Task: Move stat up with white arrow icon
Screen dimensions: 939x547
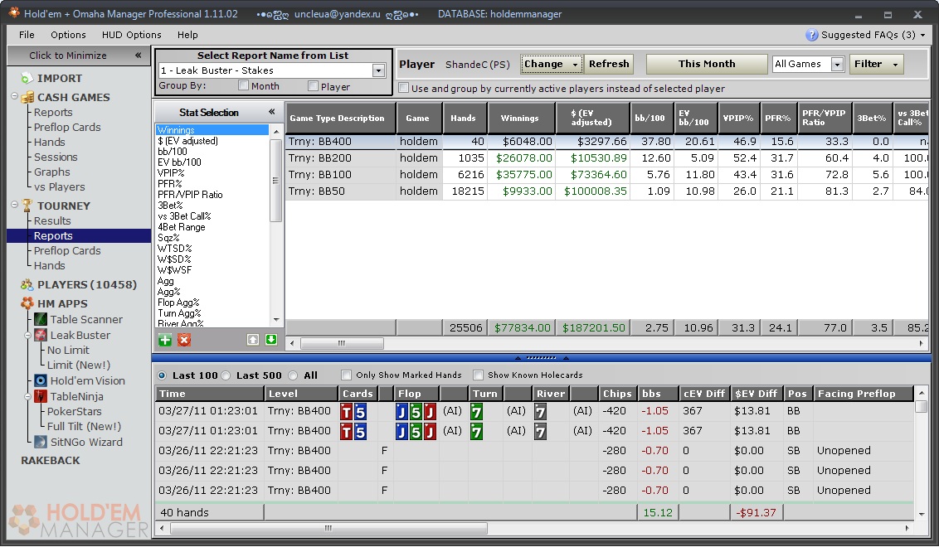Action: click(x=253, y=340)
